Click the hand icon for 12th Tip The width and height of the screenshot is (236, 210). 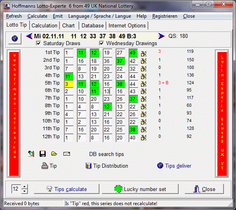(x=143, y=137)
